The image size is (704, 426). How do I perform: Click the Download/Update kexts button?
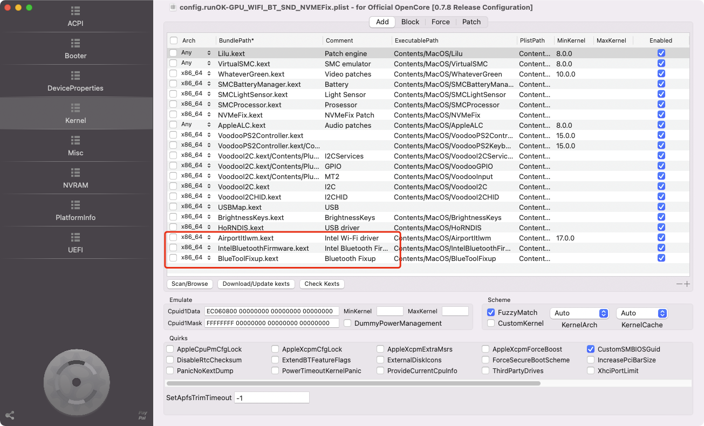(256, 284)
